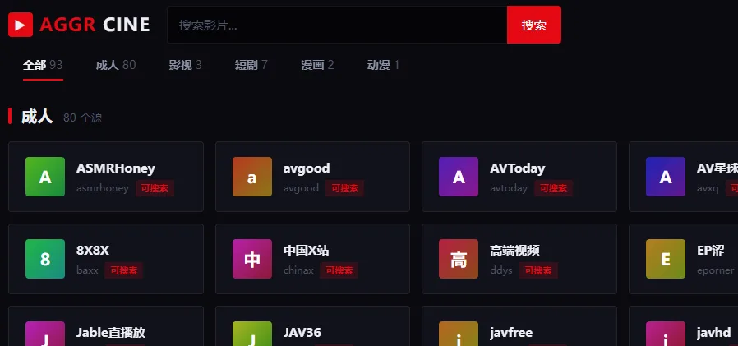The width and height of the screenshot is (738, 346).
Task: Open the EP涩 source title
Action: click(711, 251)
